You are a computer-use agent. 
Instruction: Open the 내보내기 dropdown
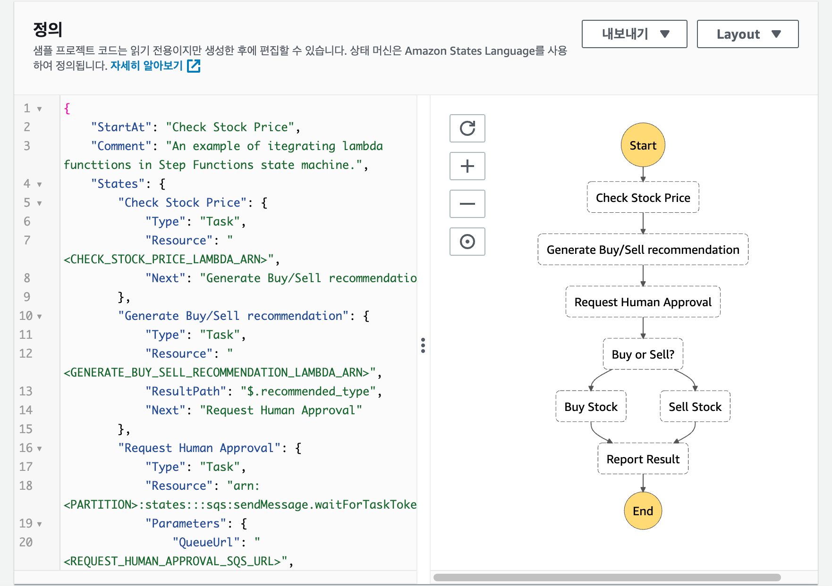click(634, 34)
